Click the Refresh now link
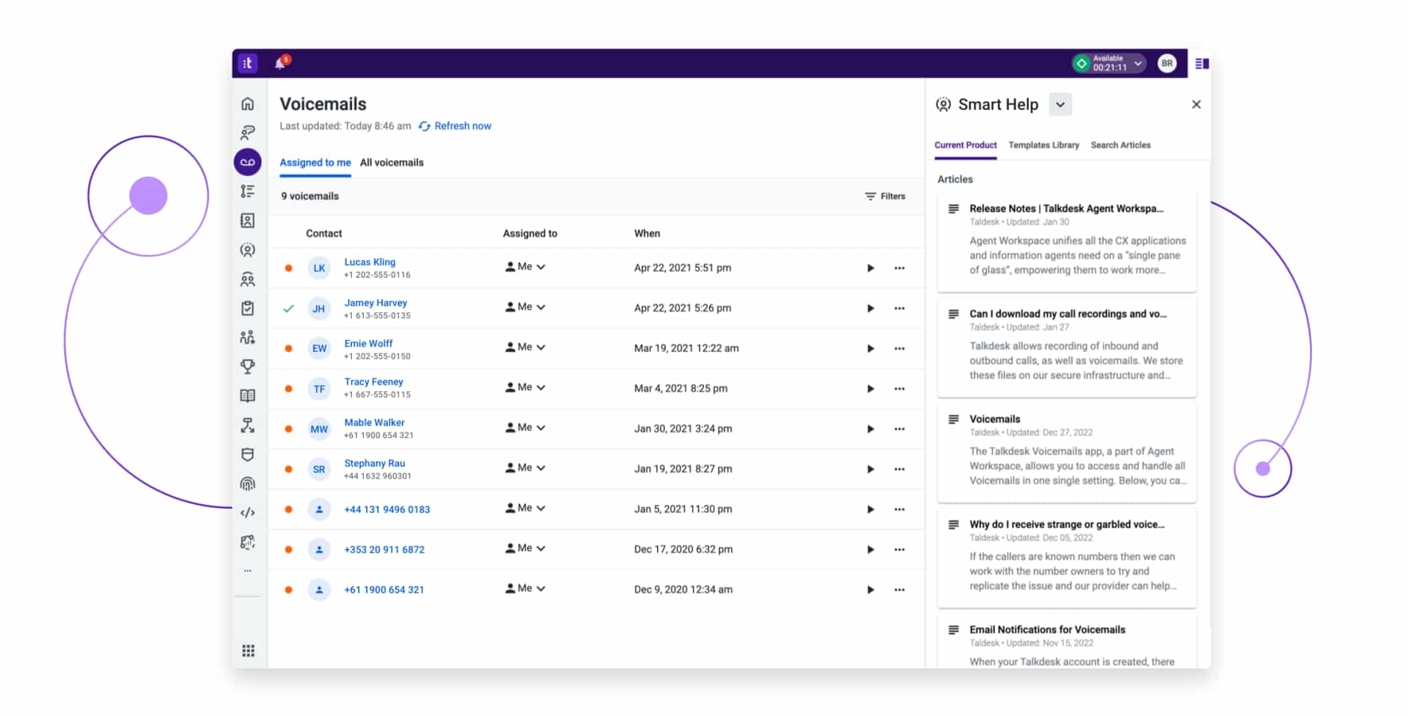Image resolution: width=1408 pixels, height=716 pixels. click(462, 125)
